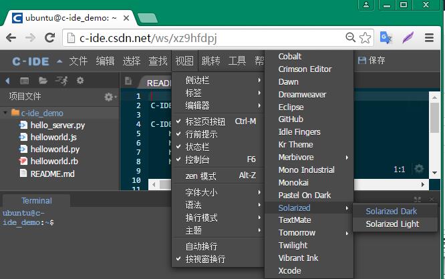Toggle 行前提示 checked menu item
Viewport: 445px width, 279px height.
[218, 134]
